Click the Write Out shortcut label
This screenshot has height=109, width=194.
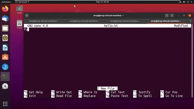64,92
